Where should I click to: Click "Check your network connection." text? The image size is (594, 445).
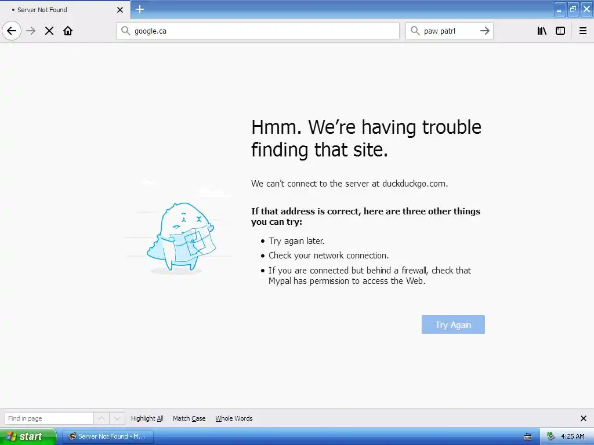pyautogui.click(x=328, y=256)
